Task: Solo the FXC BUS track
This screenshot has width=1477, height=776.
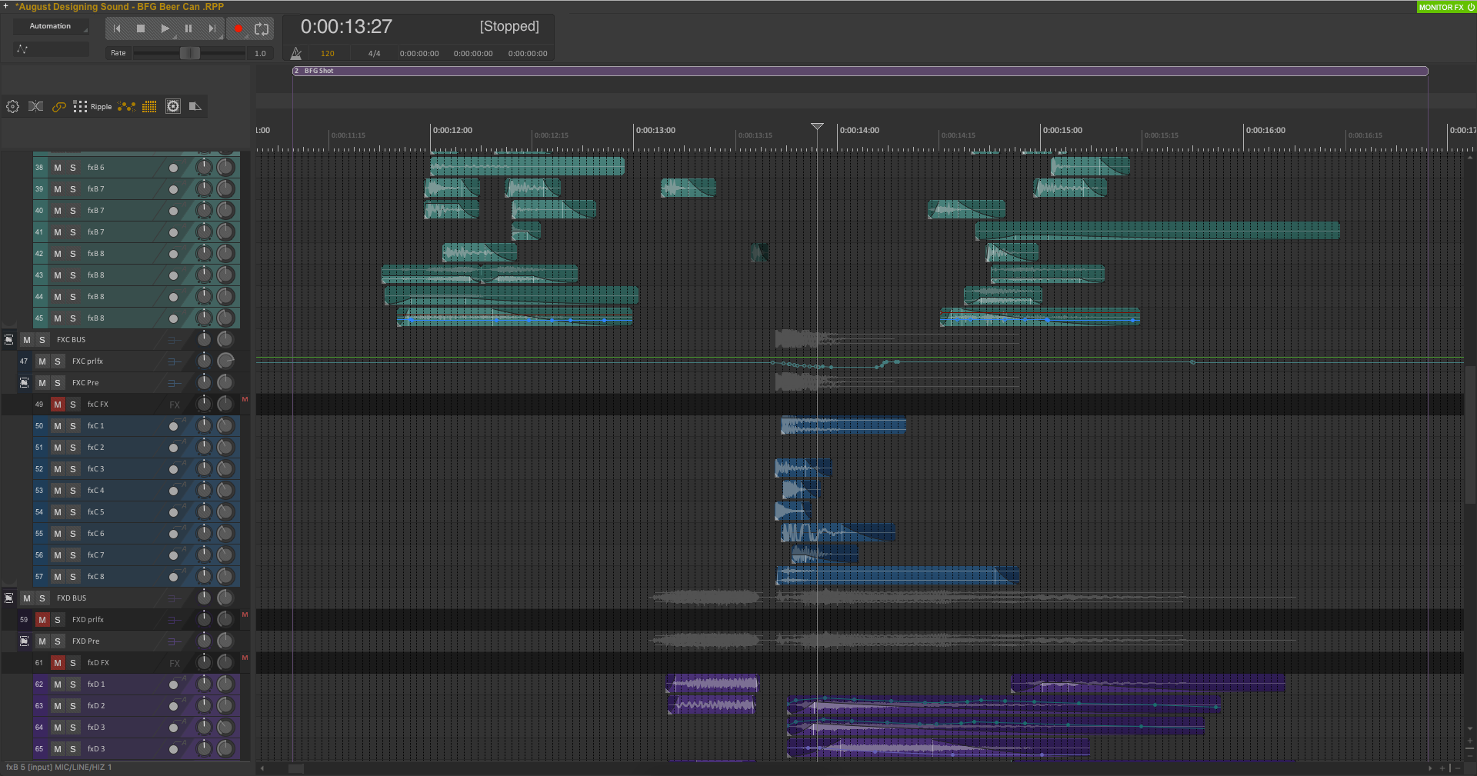Action: pyautogui.click(x=42, y=340)
